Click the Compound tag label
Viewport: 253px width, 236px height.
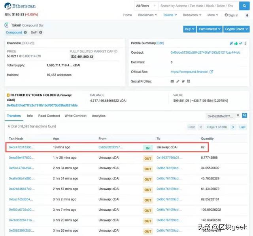pos(14,32)
